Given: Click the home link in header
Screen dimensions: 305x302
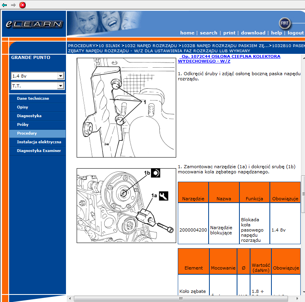Looking at the screenshot, I should 187,33.
